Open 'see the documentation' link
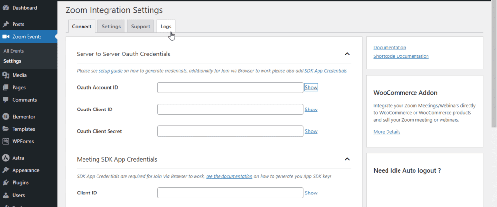 click(229, 176)
